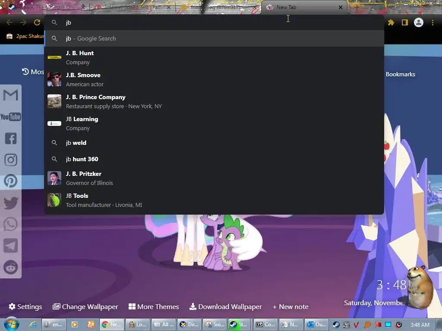
Task: Click the Windows Start orb
Action: tap(11, 324)
